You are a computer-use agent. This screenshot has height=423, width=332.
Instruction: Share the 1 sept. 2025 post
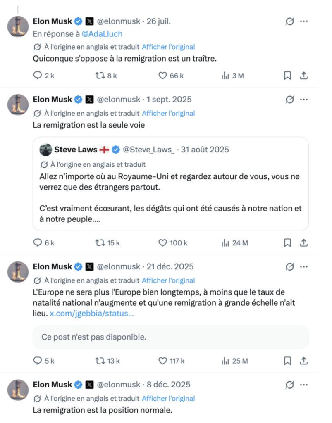(303, 243)
